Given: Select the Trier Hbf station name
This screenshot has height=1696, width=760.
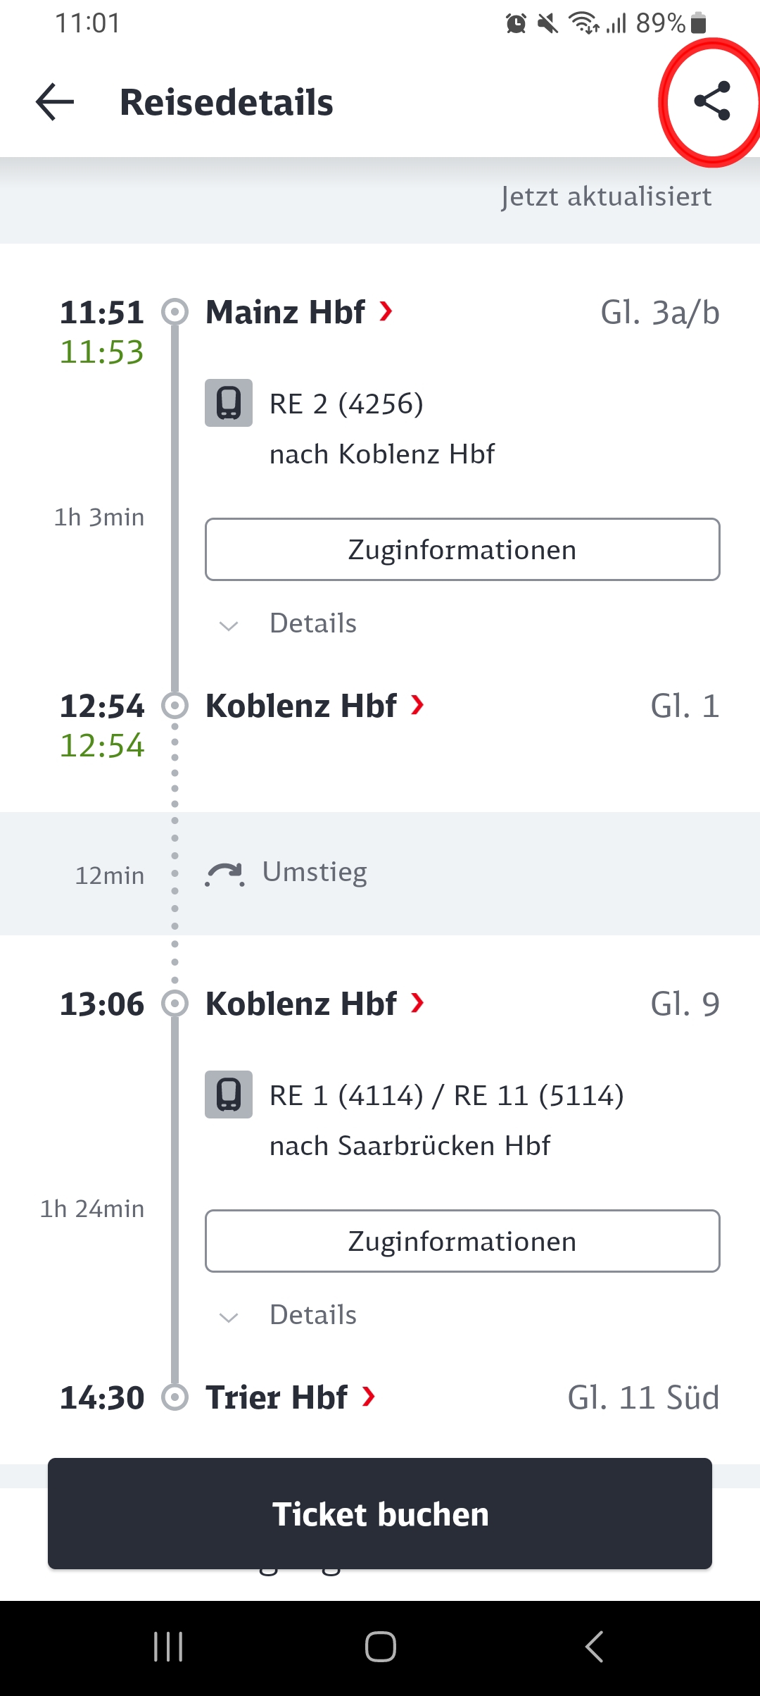Looking at the screenshot, I should pos(277,1397).
